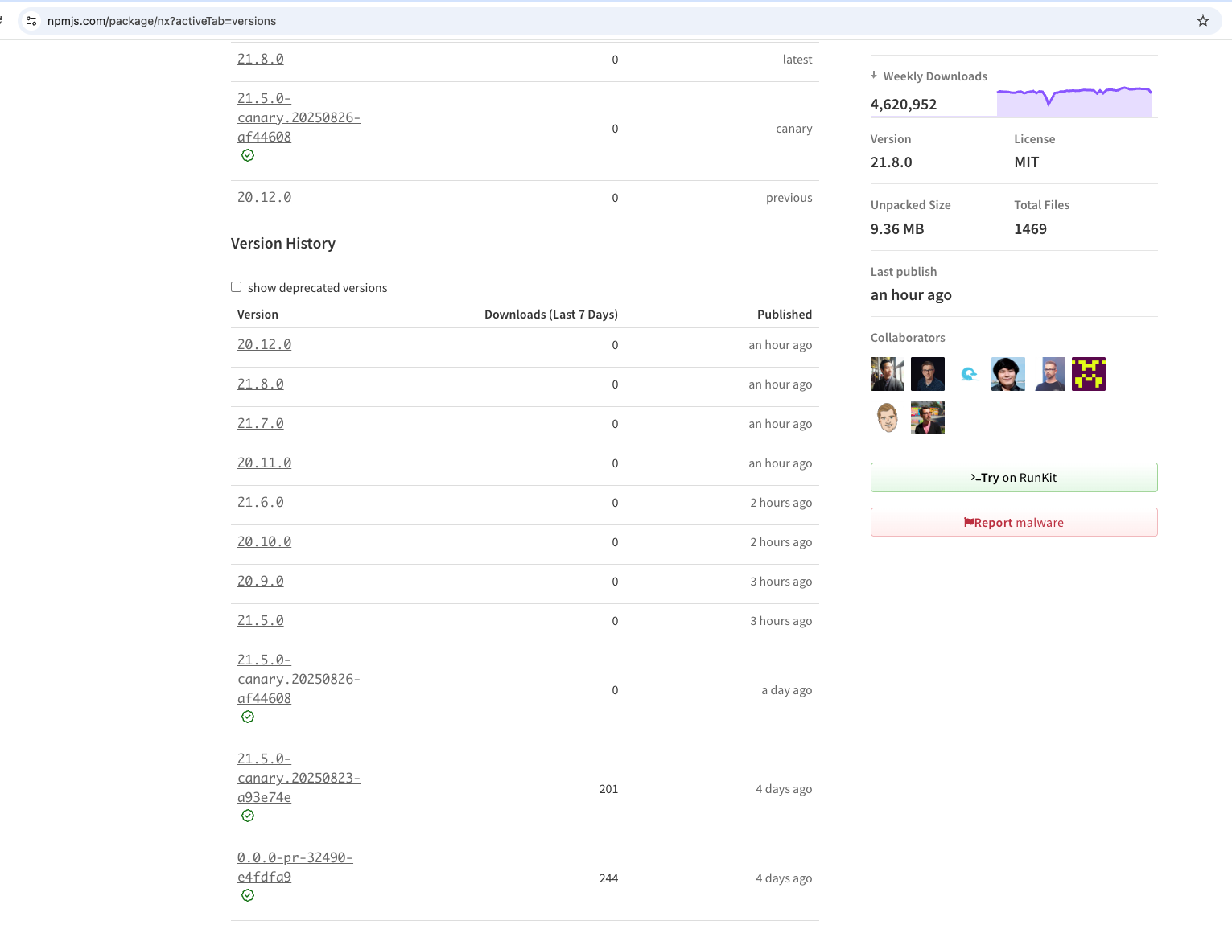This screenshot has height=925, width=1232.
Task: Open collaborator avatar with dark-haired smiling person
Action: 1008,374
